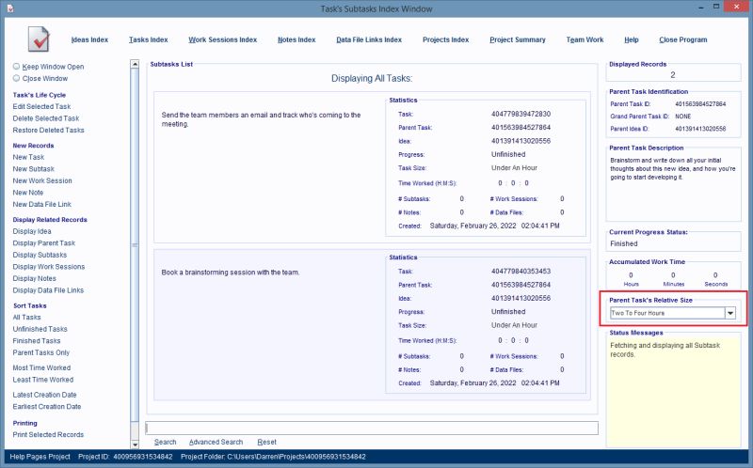Click Delete Selected Task link

(46, 118)
